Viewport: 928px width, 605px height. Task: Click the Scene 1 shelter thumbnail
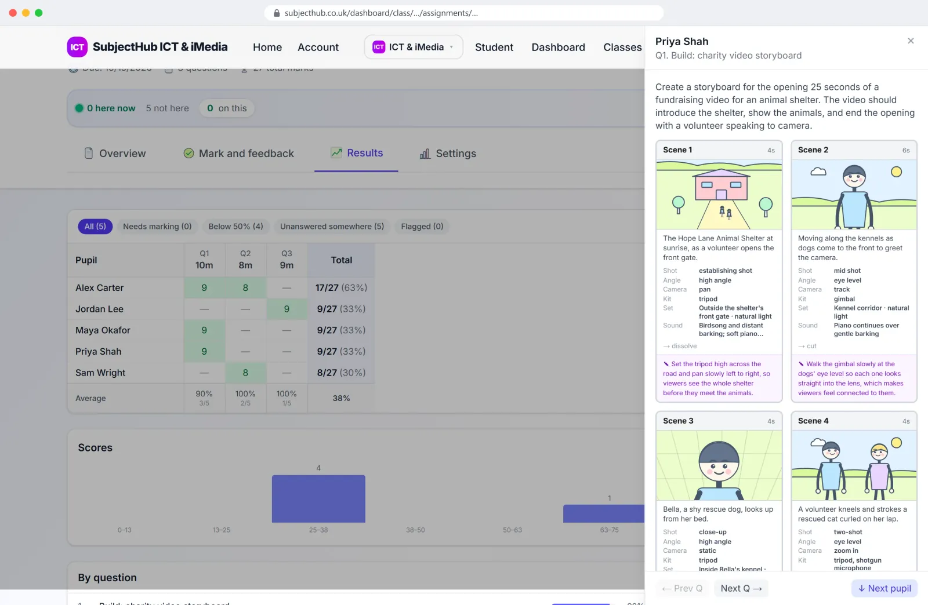pyautogui.click(x=719, y=195)
